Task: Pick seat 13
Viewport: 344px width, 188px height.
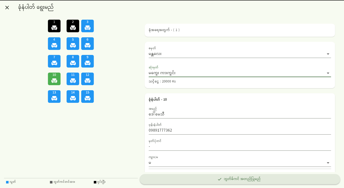Action: 54,97
